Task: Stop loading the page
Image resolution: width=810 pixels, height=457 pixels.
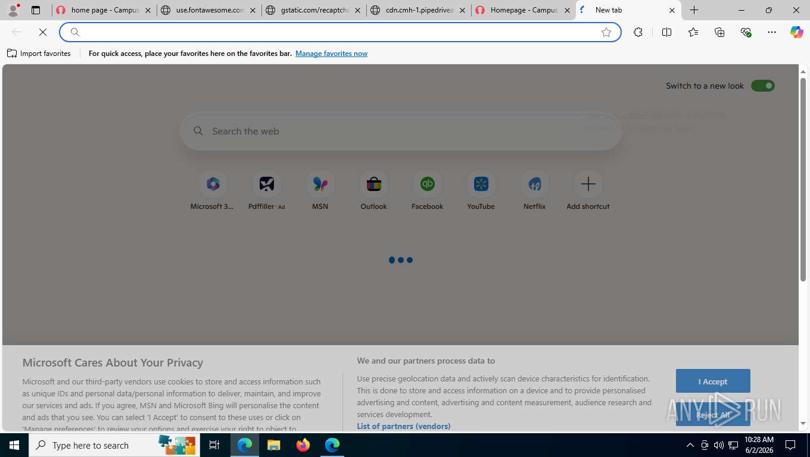Action: [x=43, y=32]
